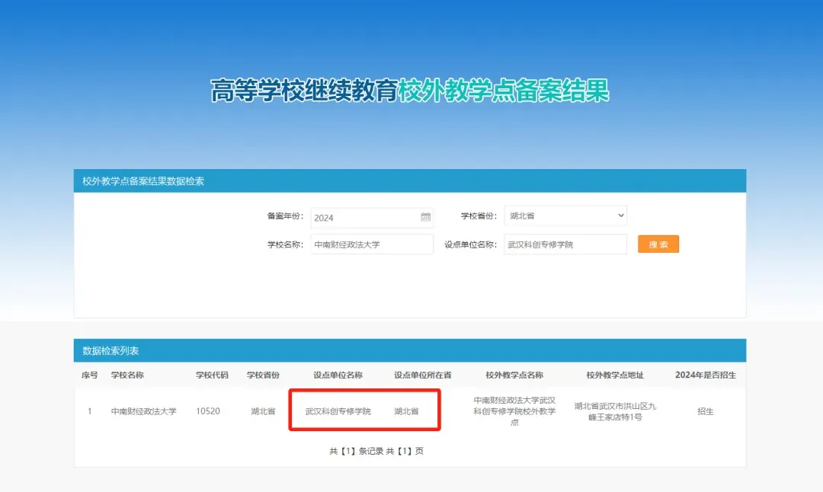Click the 中南财经政法大学 cell in the result row

(x=143, y=411)
